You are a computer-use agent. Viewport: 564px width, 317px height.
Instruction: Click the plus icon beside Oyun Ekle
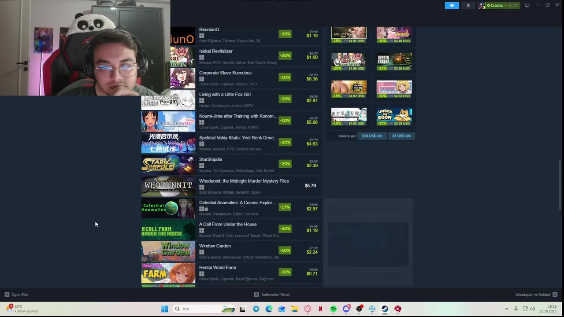[x=7, y=295]
